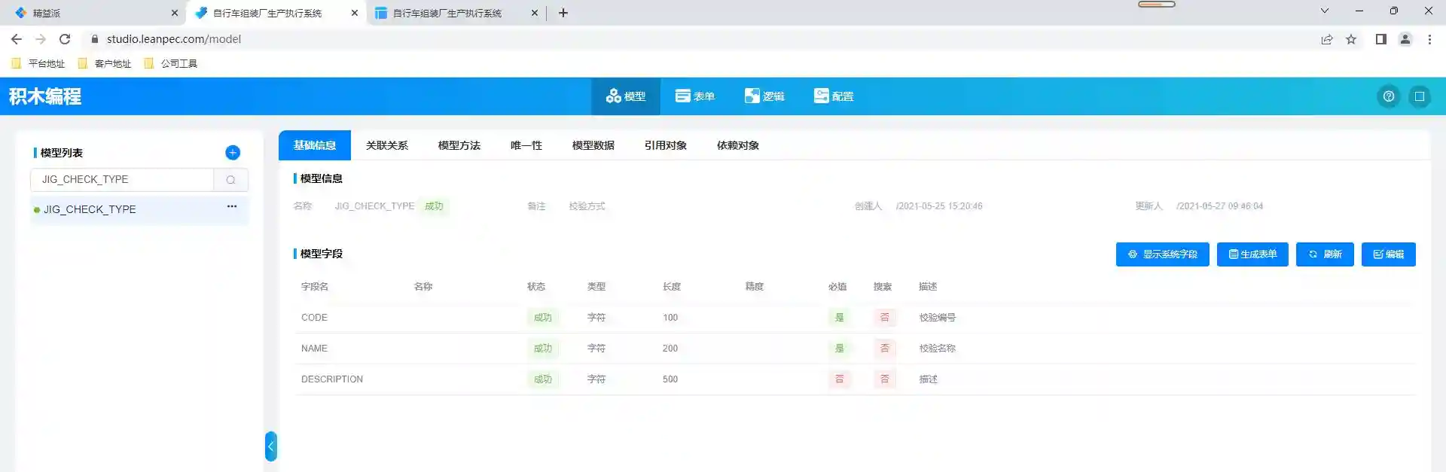Switch to the 关联关系 tab
The image size is (1446, 472).
(x=387, y=145)
